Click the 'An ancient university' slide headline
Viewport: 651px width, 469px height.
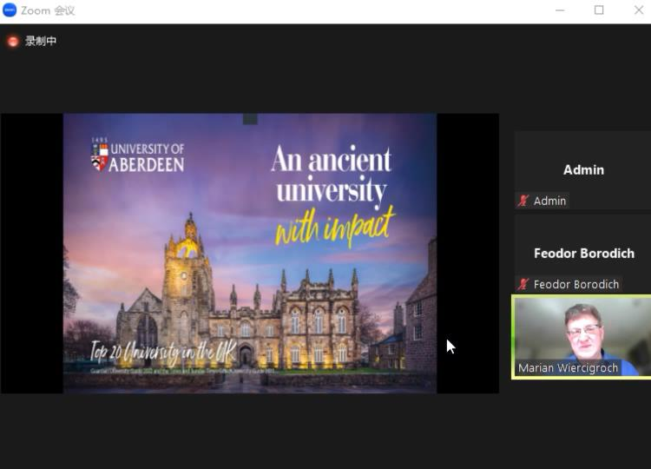pyautogui.click(x=331, y=173)
